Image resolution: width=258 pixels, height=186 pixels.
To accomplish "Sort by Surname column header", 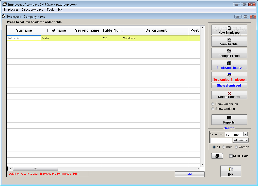I will tap(24, 30).
